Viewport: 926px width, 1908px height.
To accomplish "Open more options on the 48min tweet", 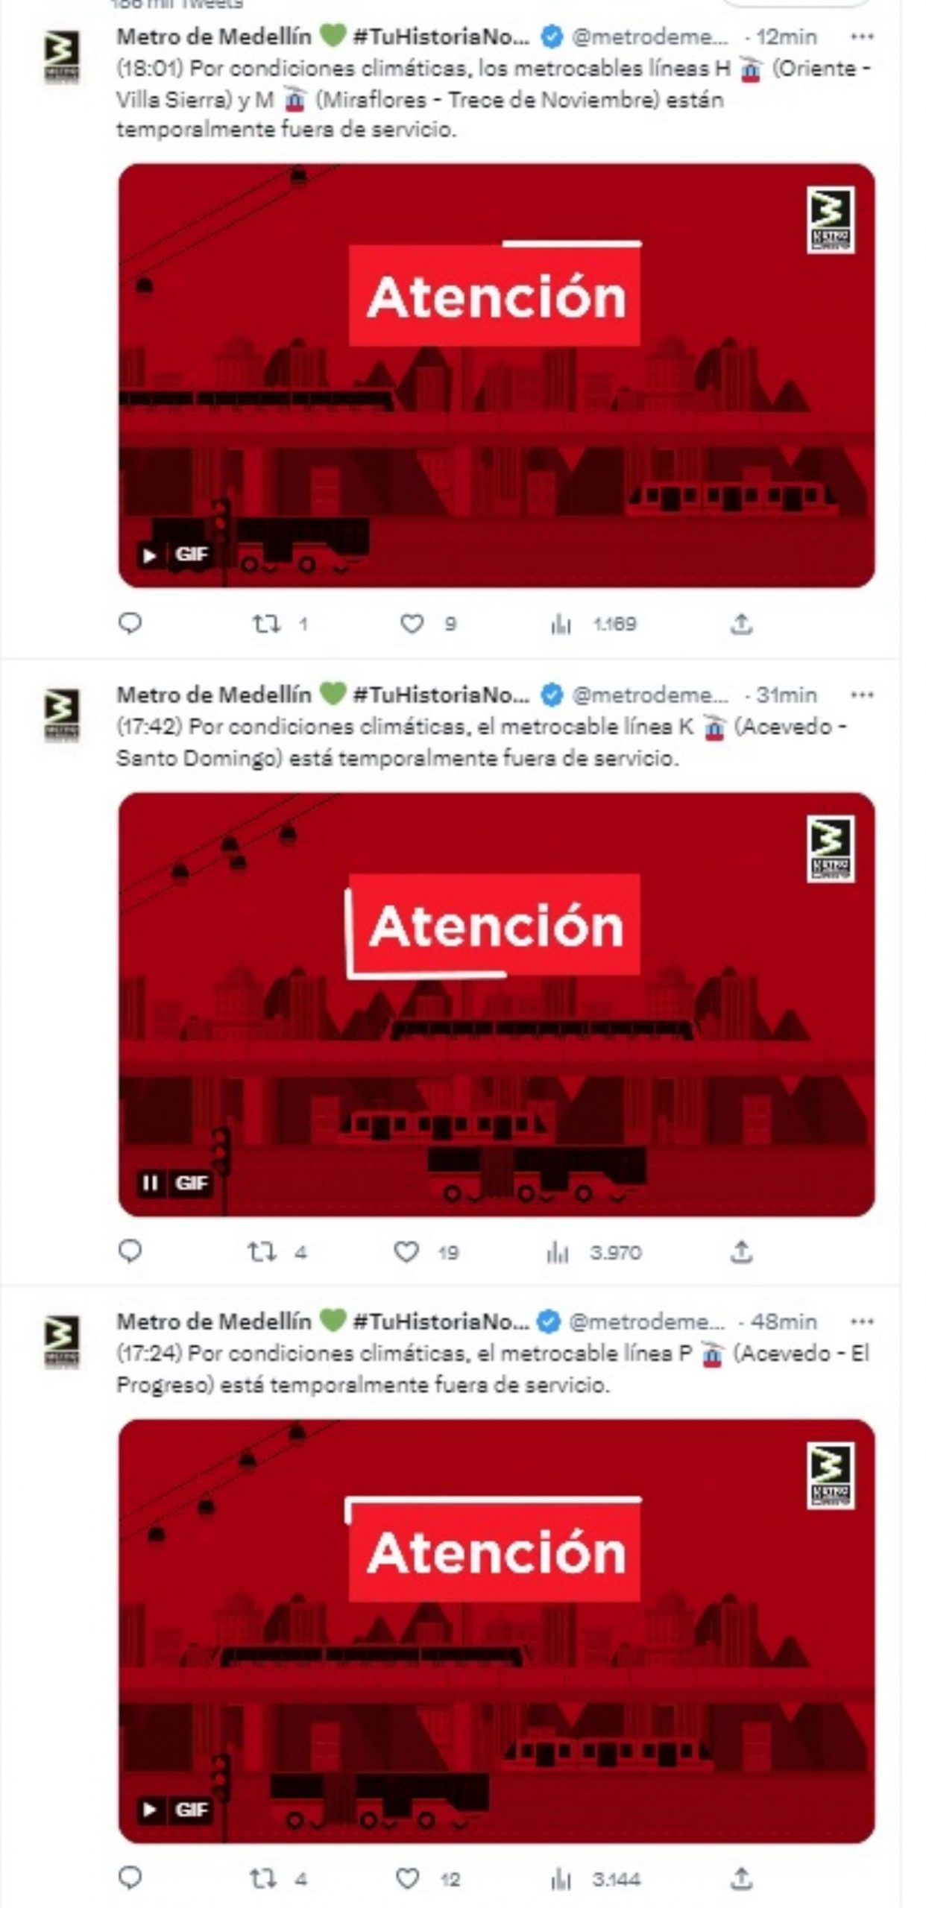I will (x=861, y=1321).
